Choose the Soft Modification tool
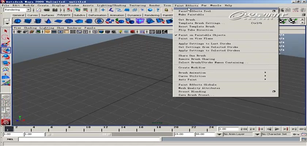307x146 pixels. (6, 76)
